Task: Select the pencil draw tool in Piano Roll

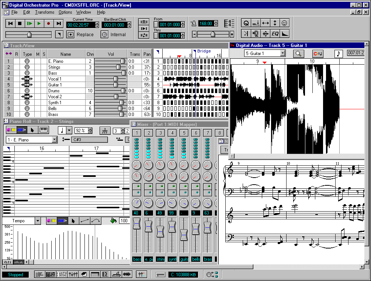Action: (22, 130)
